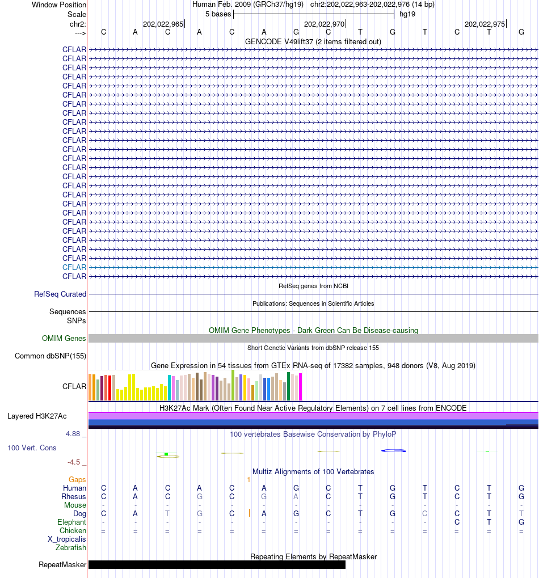Click the OMIM Genes label
Screen dimensions: 539x578
tap(64, 339)
